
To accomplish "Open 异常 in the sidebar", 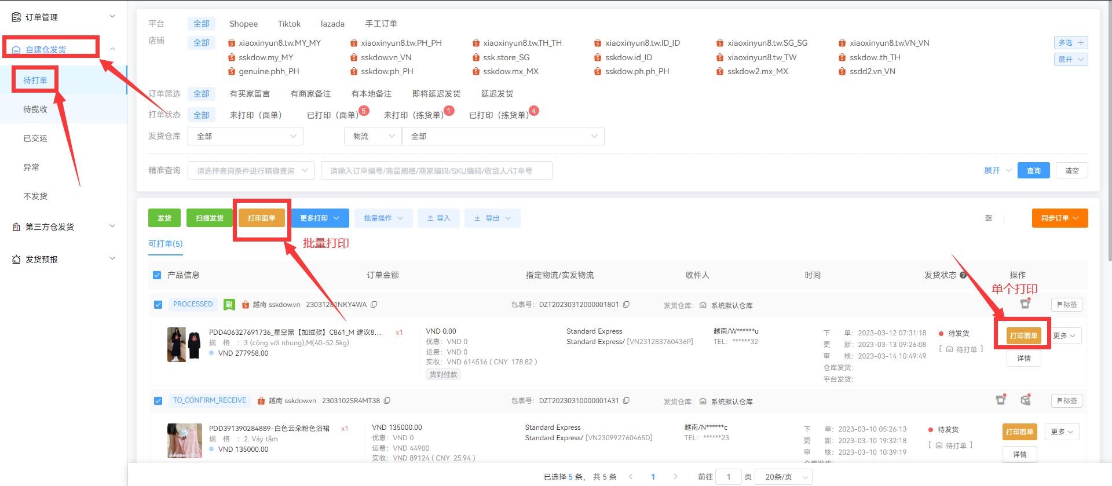I will coord(31,167).
